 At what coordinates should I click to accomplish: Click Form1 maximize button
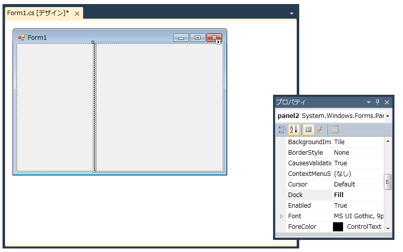click(197, 37)
